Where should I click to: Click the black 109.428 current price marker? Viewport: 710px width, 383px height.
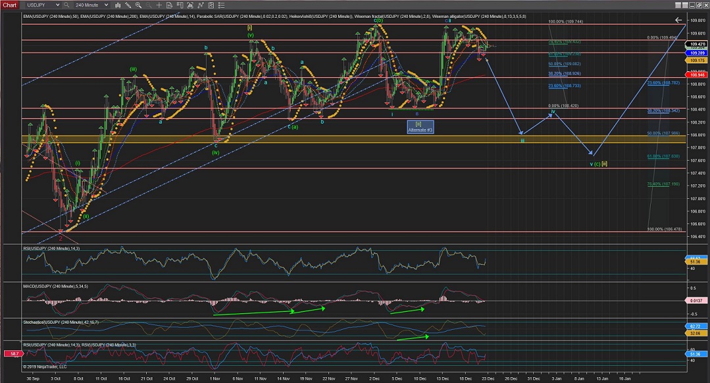696,44
